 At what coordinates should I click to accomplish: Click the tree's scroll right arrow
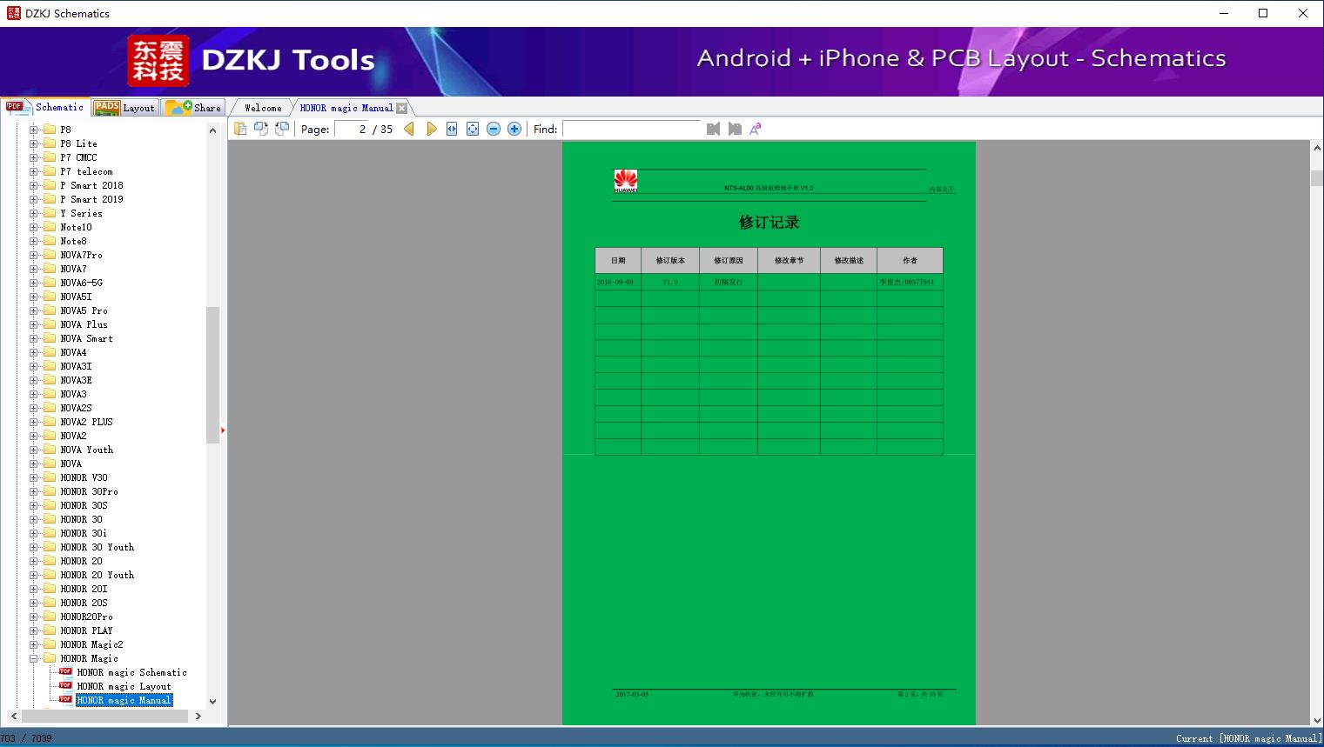pyautogui.click(x=198, y=716)
